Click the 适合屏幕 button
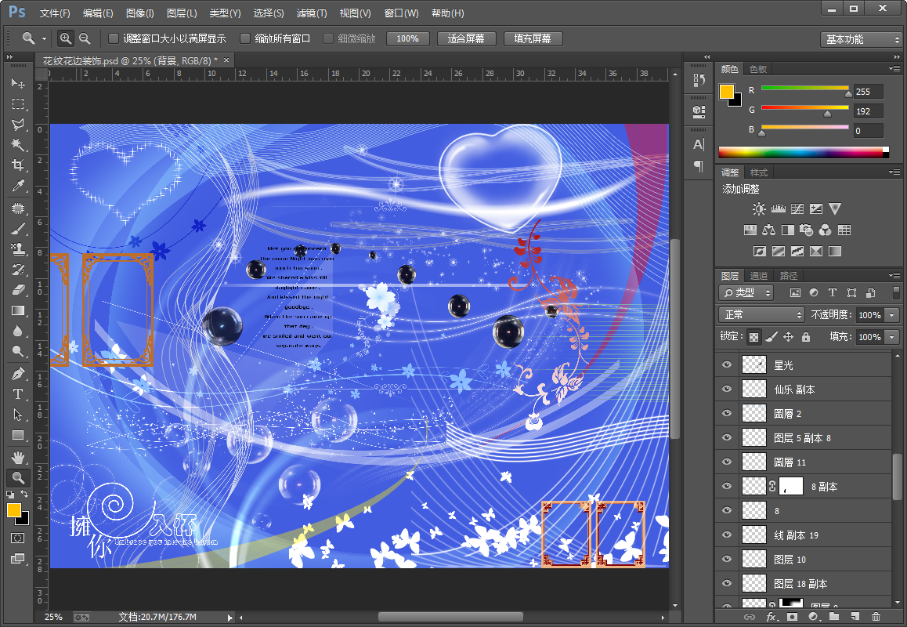Viewport: 907px width, 627px height. pyautogui.click(x=466, y=38)
